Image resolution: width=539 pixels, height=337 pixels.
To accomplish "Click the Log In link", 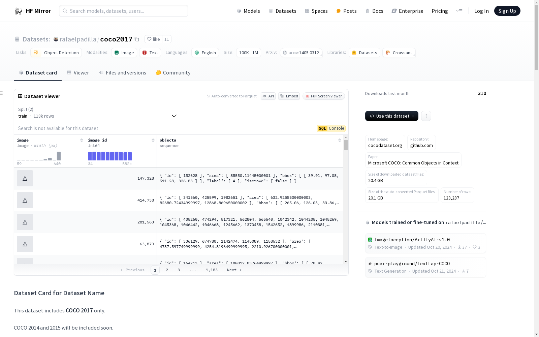I will pyautogui.click(x=481, y=11).
